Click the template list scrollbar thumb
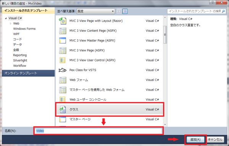 click(165, 35)
